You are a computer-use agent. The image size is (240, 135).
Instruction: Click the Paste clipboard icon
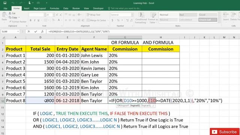[x=4, y=15]
